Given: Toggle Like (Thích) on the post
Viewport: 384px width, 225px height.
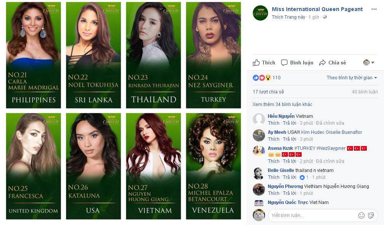Looking at the screenshot, I should [x=264, y=63].
